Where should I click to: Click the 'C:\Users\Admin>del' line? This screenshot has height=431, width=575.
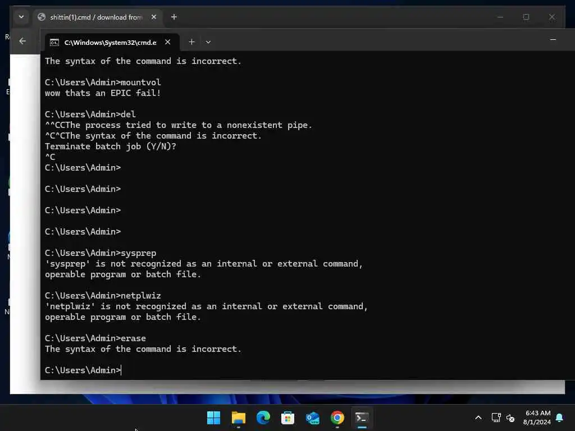[90, 114]
